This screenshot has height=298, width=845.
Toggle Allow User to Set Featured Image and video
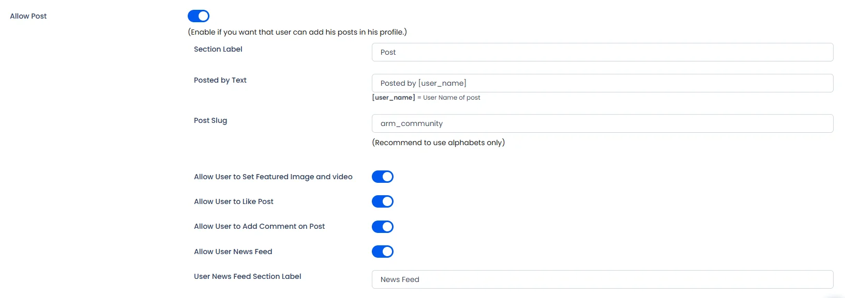(x=383, y=177)
